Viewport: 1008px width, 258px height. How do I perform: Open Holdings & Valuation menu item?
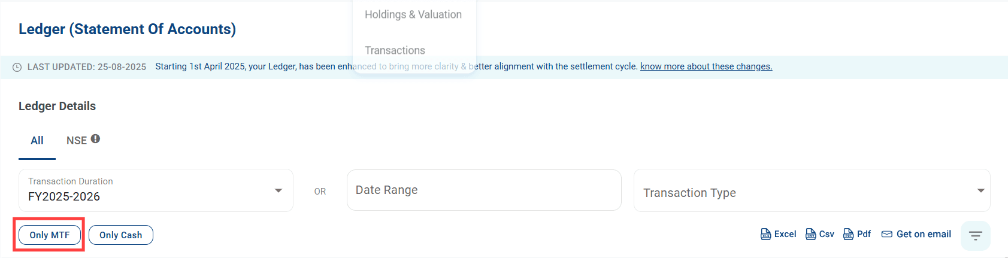tap(413, 14)
